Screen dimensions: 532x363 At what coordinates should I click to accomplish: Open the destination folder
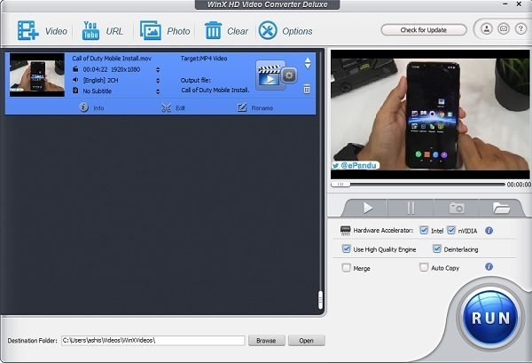pyautogui.click(x=307, y=340)
